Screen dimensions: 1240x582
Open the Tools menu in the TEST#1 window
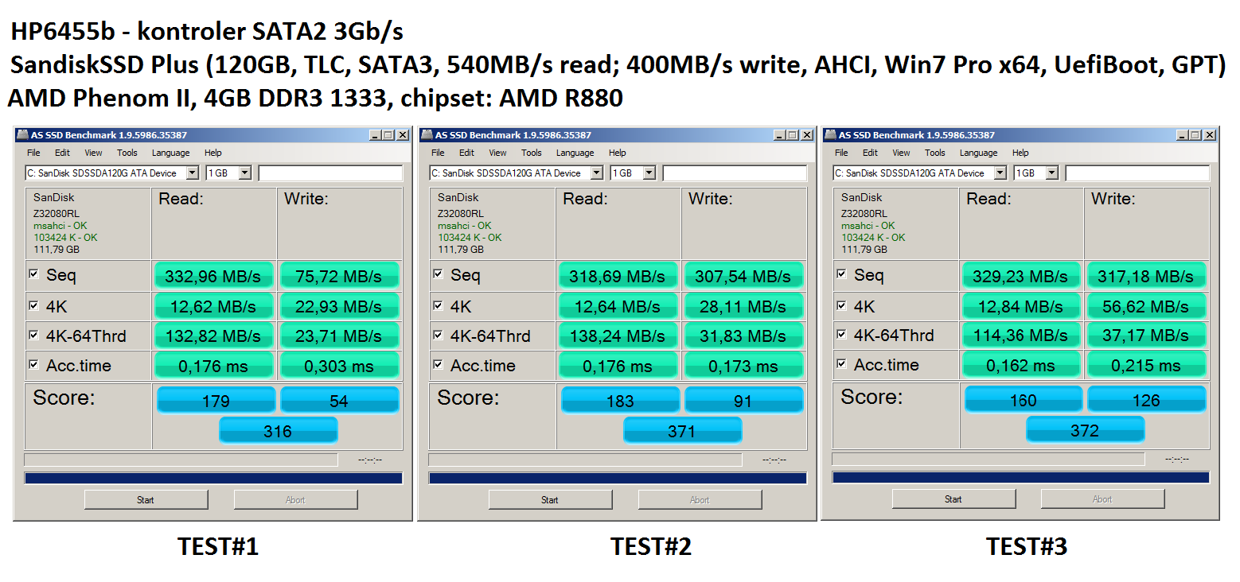(x=127, y=153)
